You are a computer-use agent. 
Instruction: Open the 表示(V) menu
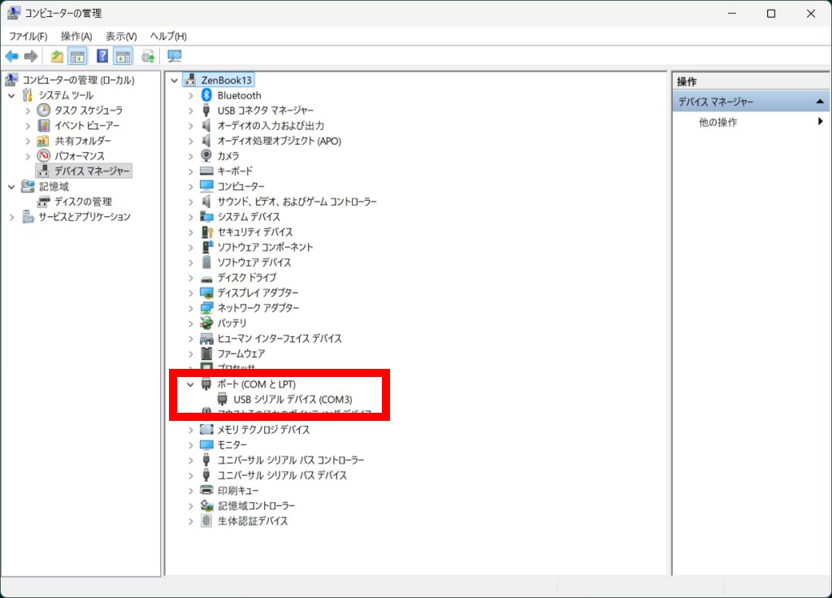click(x=121, y=37)
